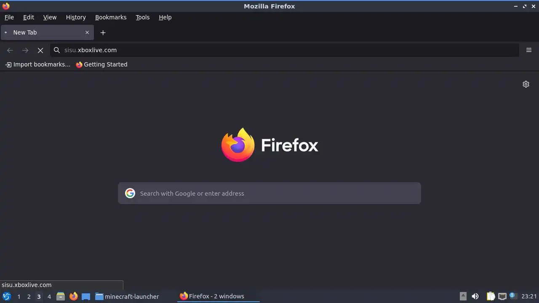The height and width of the screenshot is (303, 539).
Task: Select the New Tab tab
Action: point(47,32)
